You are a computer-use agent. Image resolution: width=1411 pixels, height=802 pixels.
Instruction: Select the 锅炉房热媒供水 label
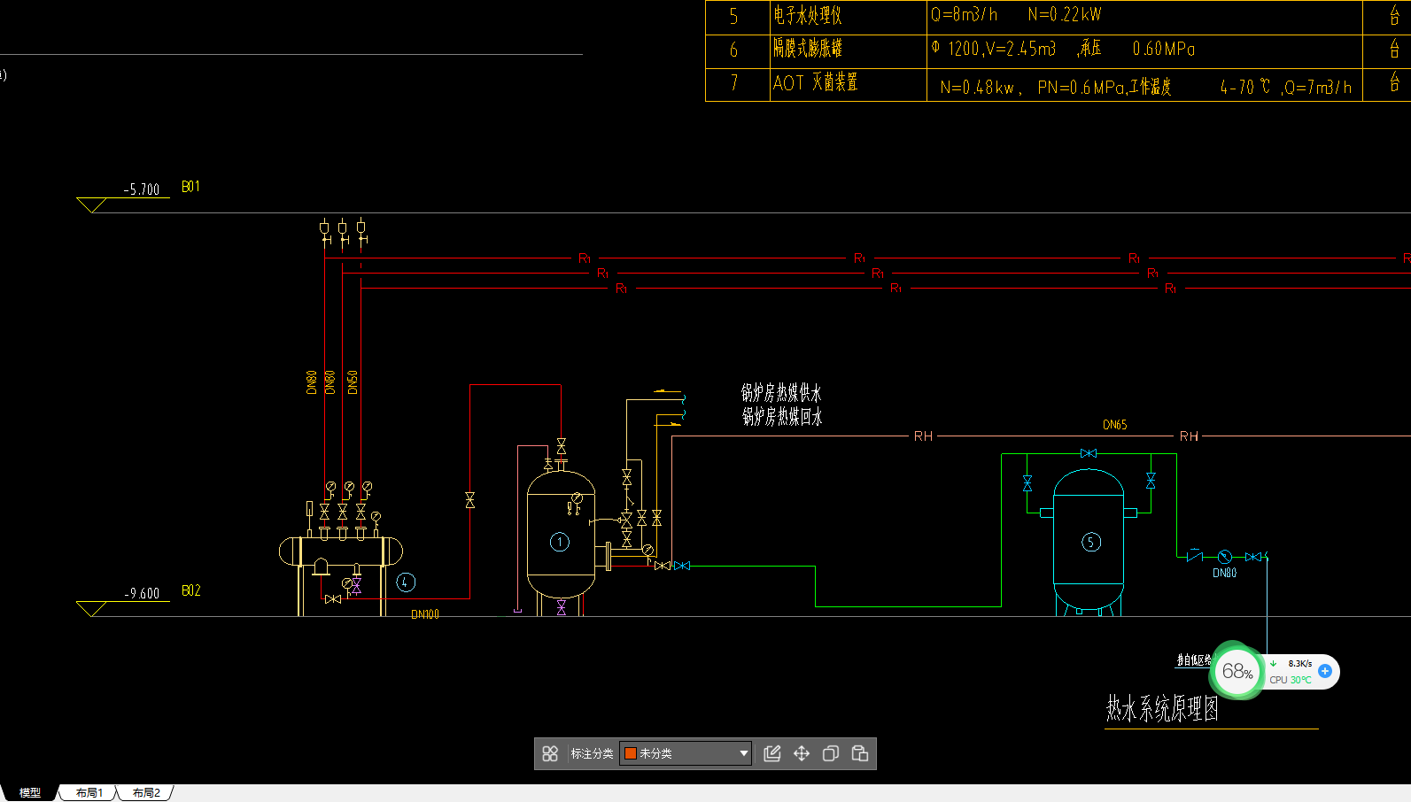[x=781, y=392]
